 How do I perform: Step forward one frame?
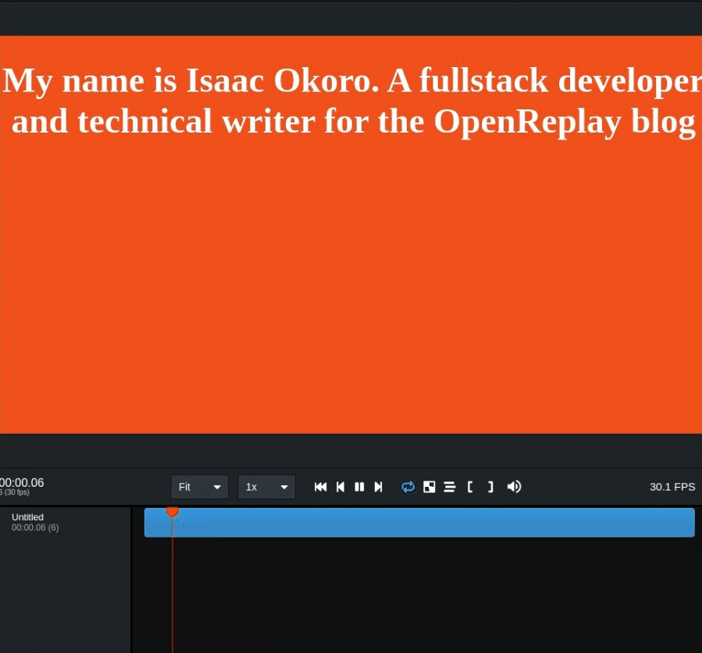coord(378,487)
